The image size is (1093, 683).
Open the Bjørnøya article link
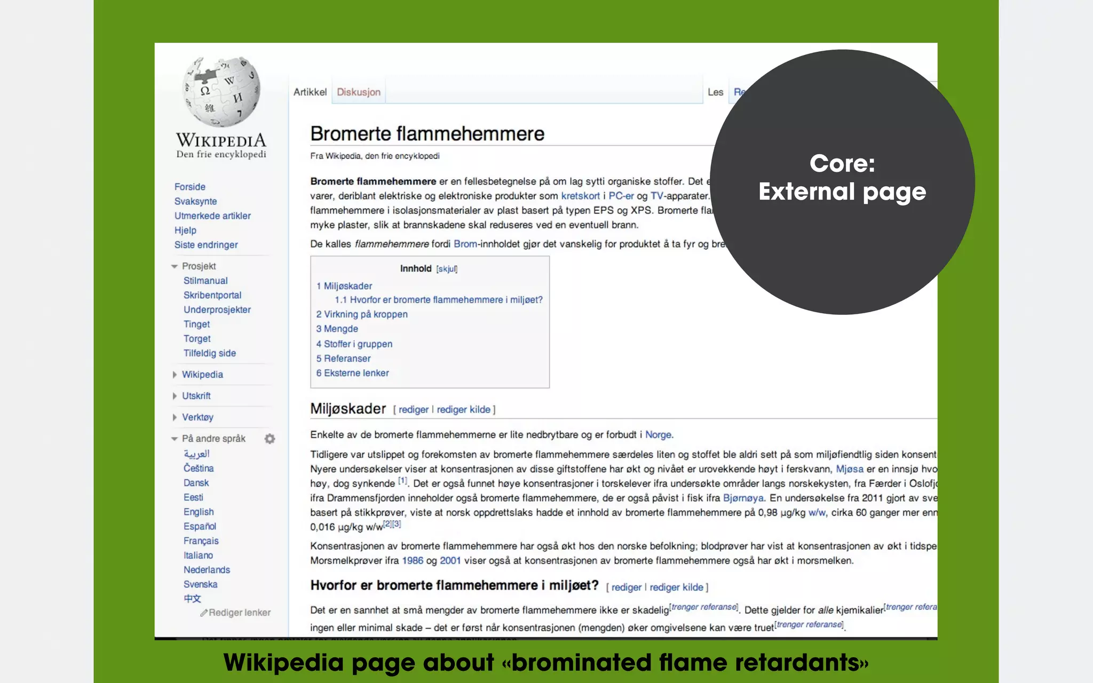(743, 498)
